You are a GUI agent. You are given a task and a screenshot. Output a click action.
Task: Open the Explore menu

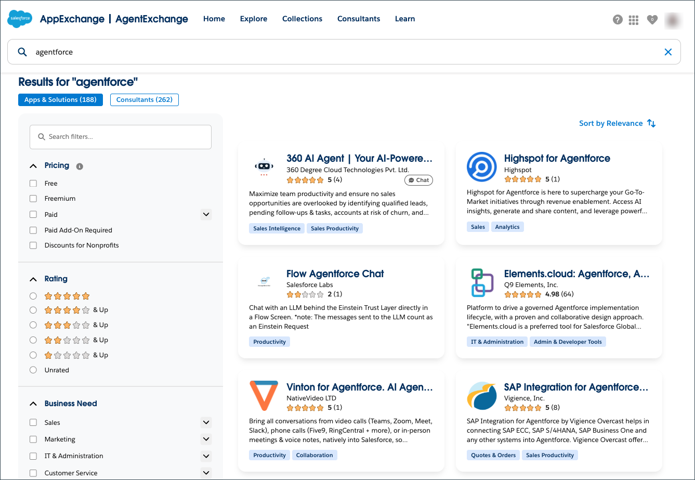(x=254, y=19)
